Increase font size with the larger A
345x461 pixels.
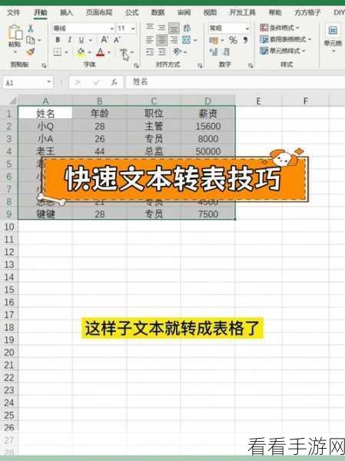pyautogui.click(x=104, y=40)
